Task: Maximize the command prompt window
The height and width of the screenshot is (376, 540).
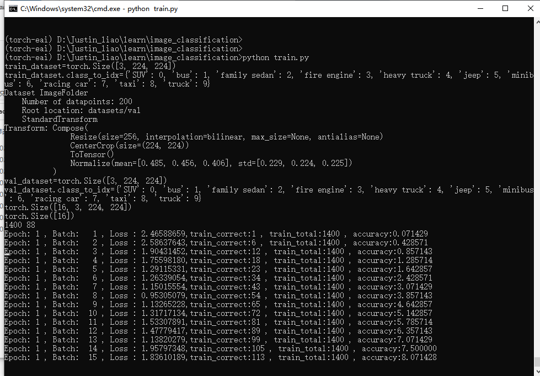Action: pyautogui.click(x=505, y=9)
